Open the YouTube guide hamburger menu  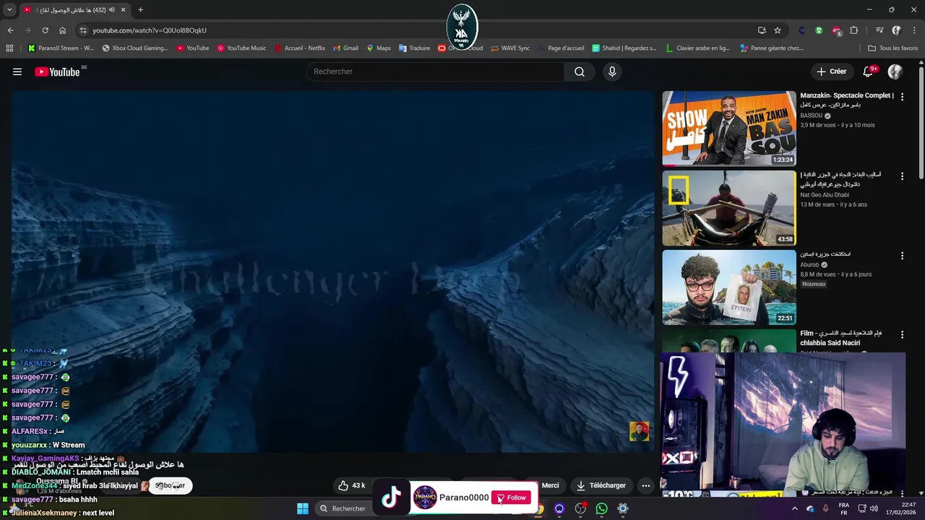click(17, 71)
